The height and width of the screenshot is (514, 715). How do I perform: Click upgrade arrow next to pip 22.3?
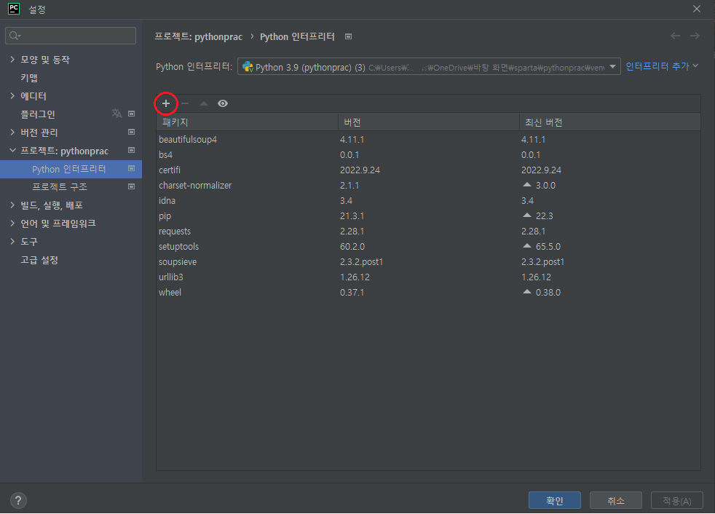pos(527,216)
